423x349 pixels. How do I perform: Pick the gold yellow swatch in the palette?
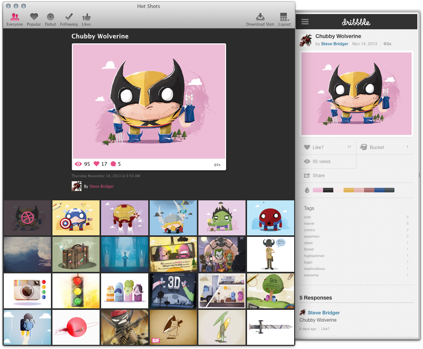click(x=349, y=190)
